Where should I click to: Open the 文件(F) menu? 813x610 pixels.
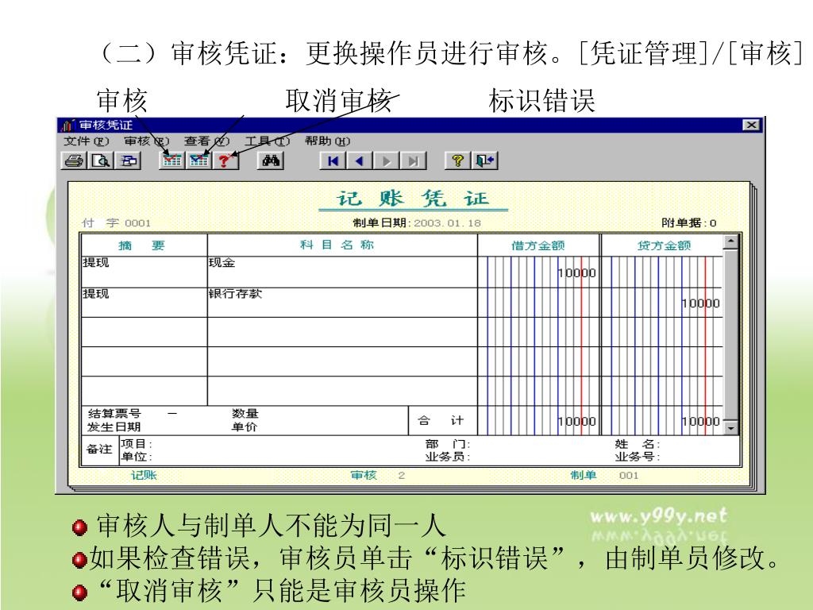(x=86, y=141)
